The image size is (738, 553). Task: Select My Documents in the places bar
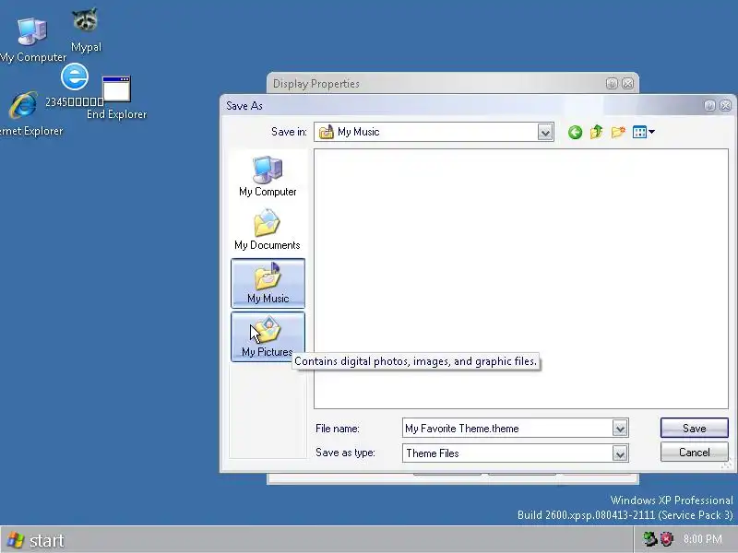(268, 229)
